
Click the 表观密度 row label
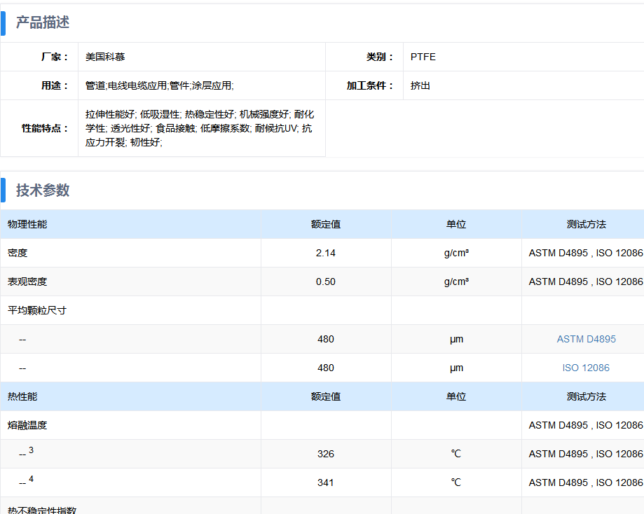(28, 282)
